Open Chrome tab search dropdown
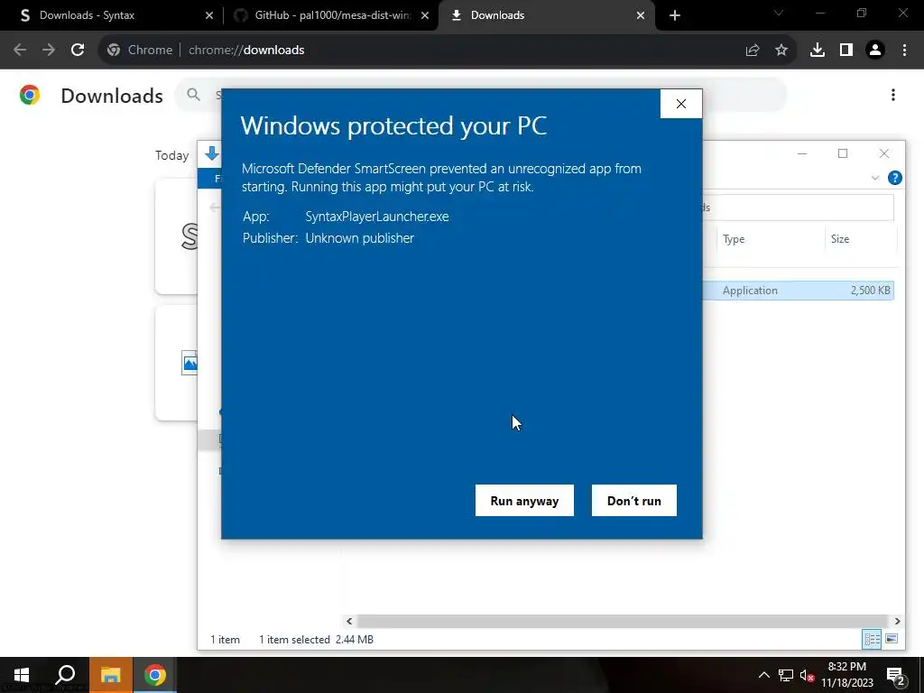The height and width of the screenshot is (693, 924). [779, 13]
